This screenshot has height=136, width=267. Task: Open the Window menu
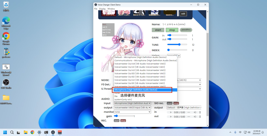coord(111,9)
